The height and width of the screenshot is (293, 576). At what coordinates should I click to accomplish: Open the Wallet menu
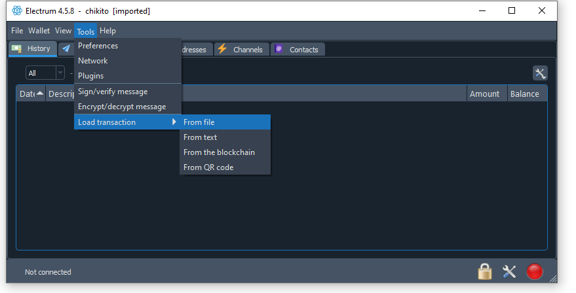point(39,31)
